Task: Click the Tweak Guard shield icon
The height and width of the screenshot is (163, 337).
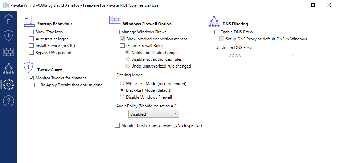Action: (29, 67)
